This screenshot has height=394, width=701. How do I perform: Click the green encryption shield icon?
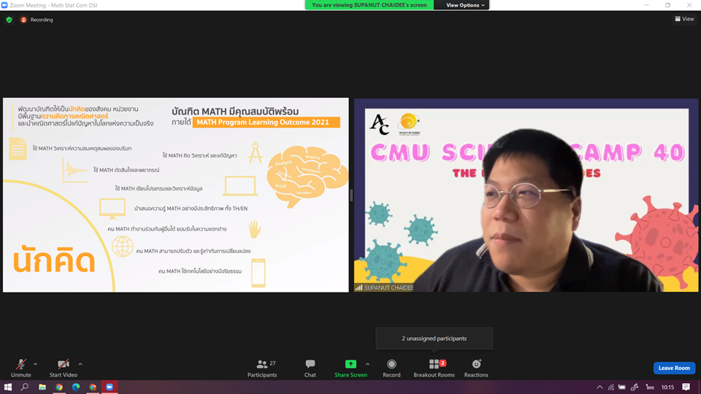click(x=9, y=20)
